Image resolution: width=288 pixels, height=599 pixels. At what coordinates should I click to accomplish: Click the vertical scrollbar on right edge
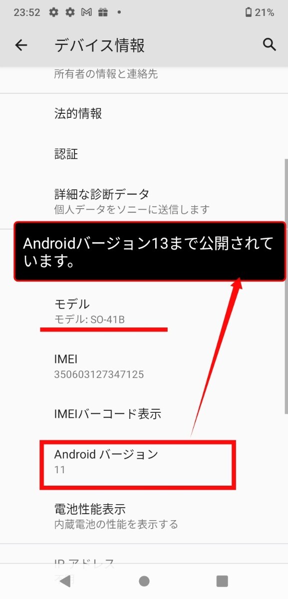tap(286, 286)
